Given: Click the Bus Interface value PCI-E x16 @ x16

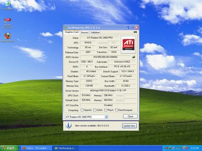Looking at the screenshot, I should 122,66.
